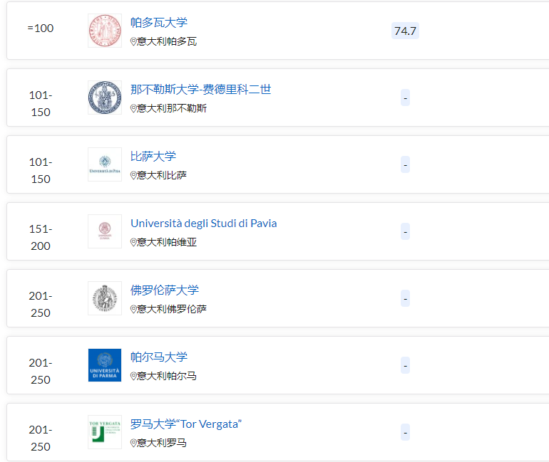Click location pin icon next to 意大利帕维亚

click(133, 242)
